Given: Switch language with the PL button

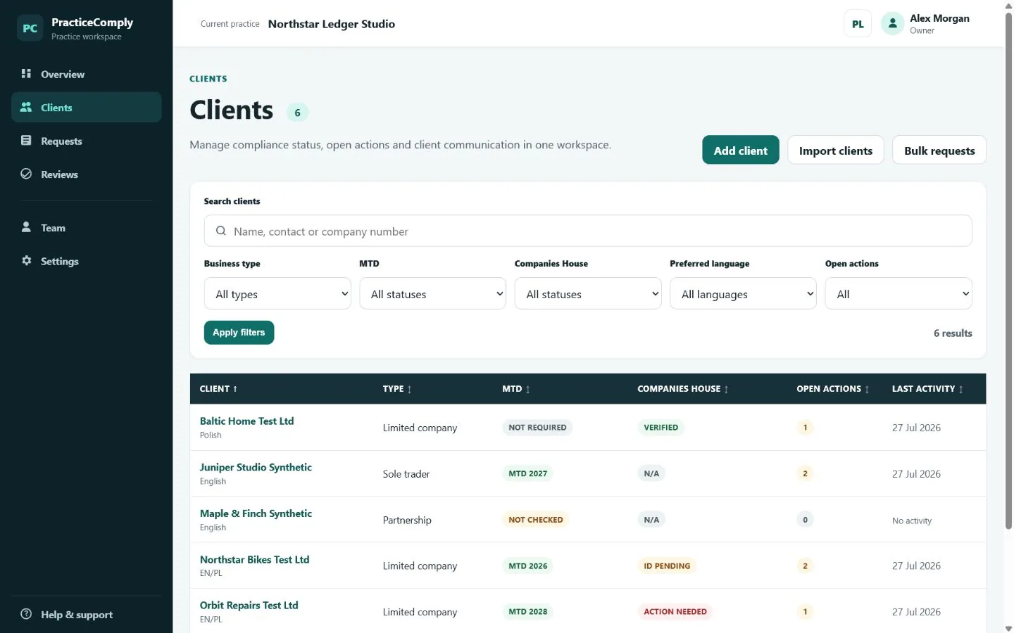Looking at the screenshot, I should click(x=858, y=24).
